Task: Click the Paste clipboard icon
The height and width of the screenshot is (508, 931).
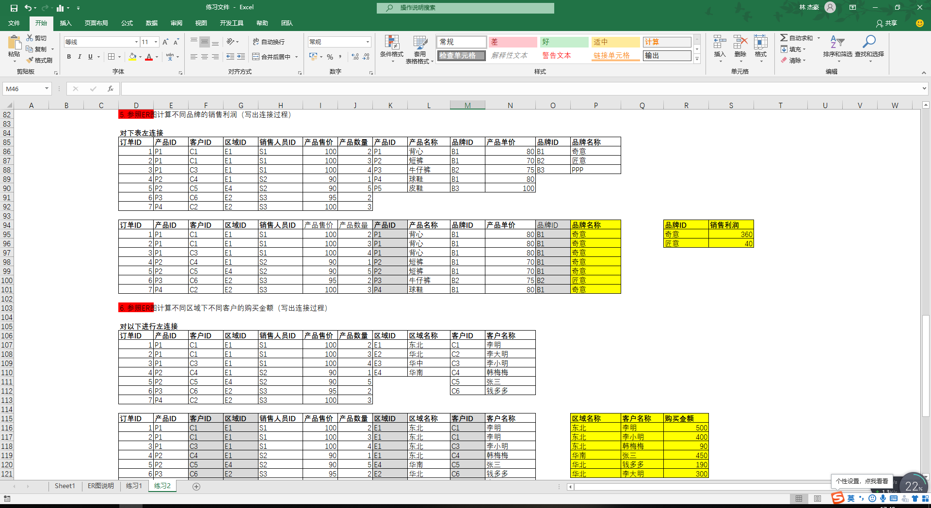Action: [x=14, y=42]
